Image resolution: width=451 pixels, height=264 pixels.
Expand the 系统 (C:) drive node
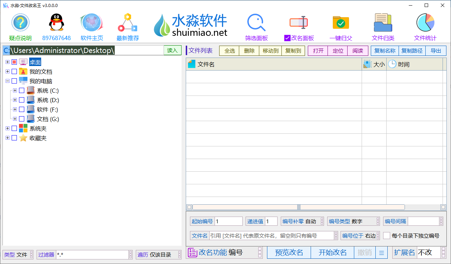pos(15,91)
